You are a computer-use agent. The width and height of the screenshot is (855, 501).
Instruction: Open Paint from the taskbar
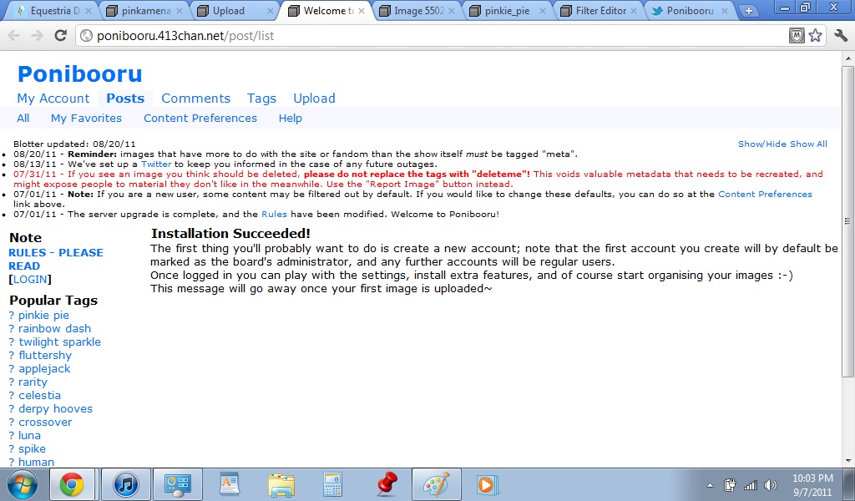436,484
